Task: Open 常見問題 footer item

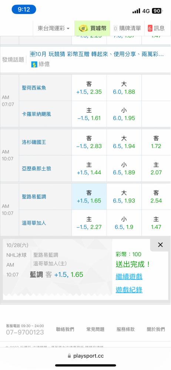Action: click(95, 329)
